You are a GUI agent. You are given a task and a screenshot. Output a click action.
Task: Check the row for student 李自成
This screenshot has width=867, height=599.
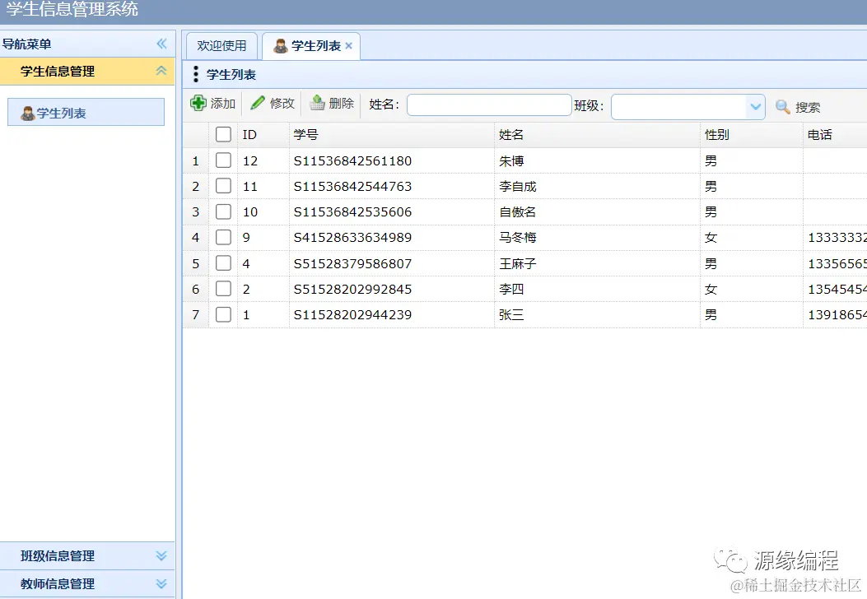(x=223, y=186)
